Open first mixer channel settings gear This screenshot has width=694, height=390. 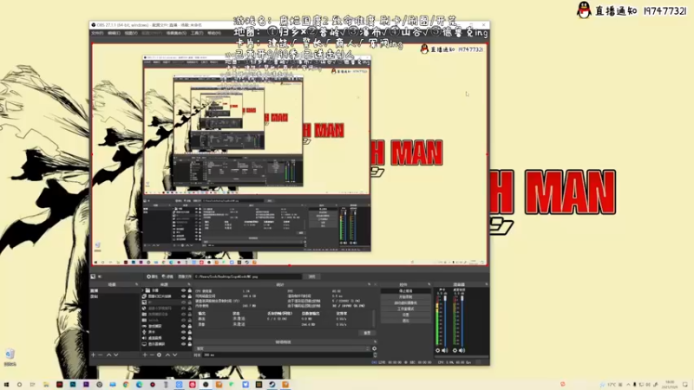(438, 350)
